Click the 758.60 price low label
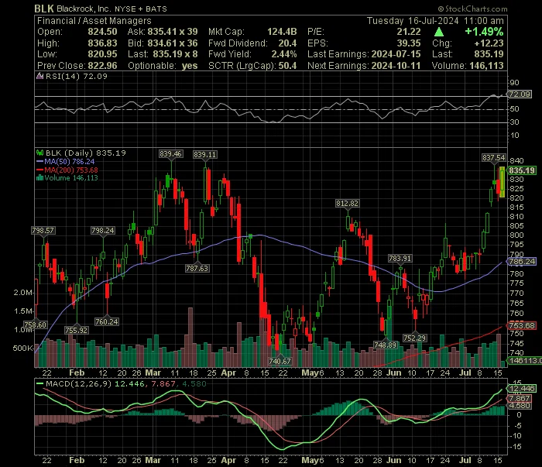This screenshot has width=542, height=467. pos(36,325)
